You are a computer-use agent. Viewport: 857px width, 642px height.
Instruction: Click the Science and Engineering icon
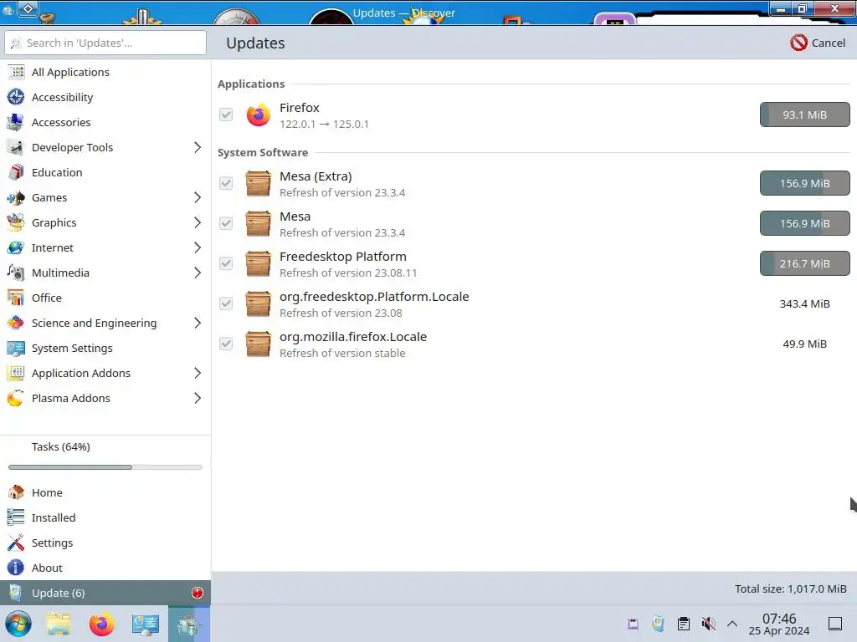(16, 323)
